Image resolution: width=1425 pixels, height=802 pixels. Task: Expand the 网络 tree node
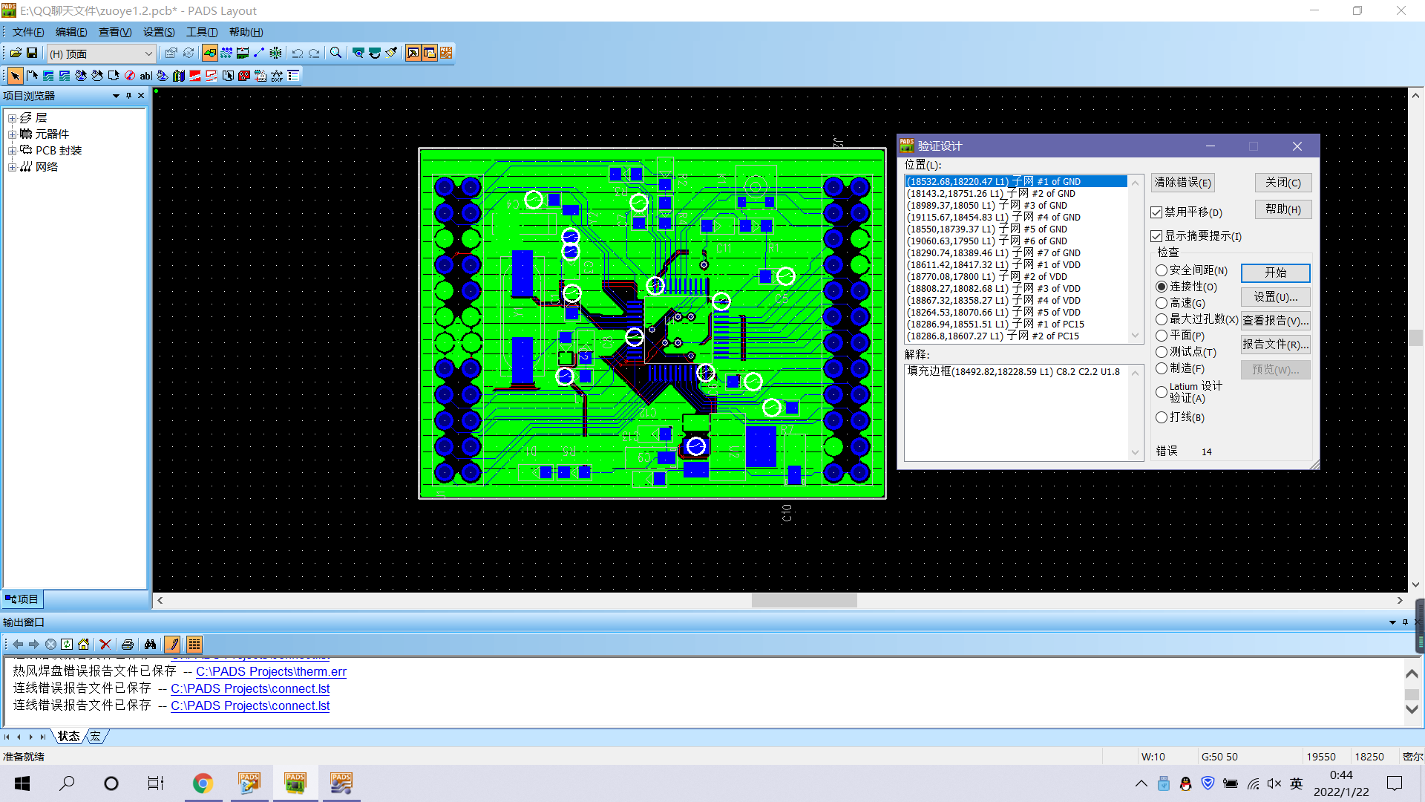(12, 167)
